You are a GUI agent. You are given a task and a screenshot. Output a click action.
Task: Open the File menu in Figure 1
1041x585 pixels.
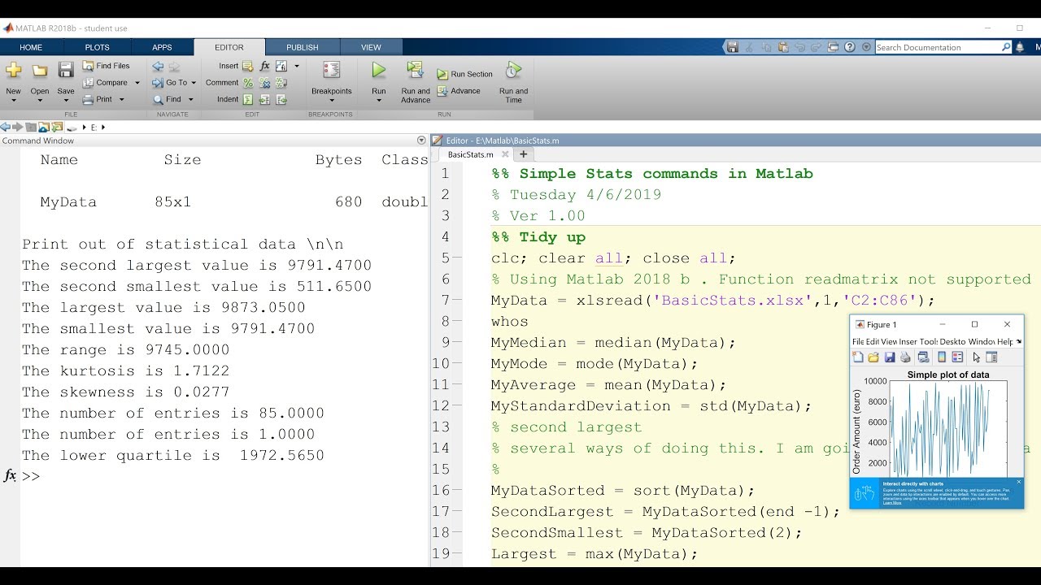858,342
